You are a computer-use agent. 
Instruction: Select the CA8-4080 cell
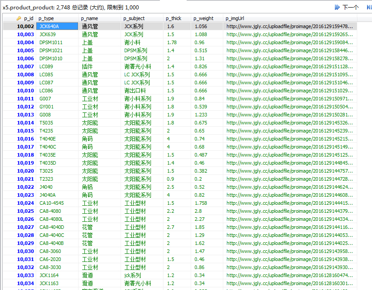(57, 211)
